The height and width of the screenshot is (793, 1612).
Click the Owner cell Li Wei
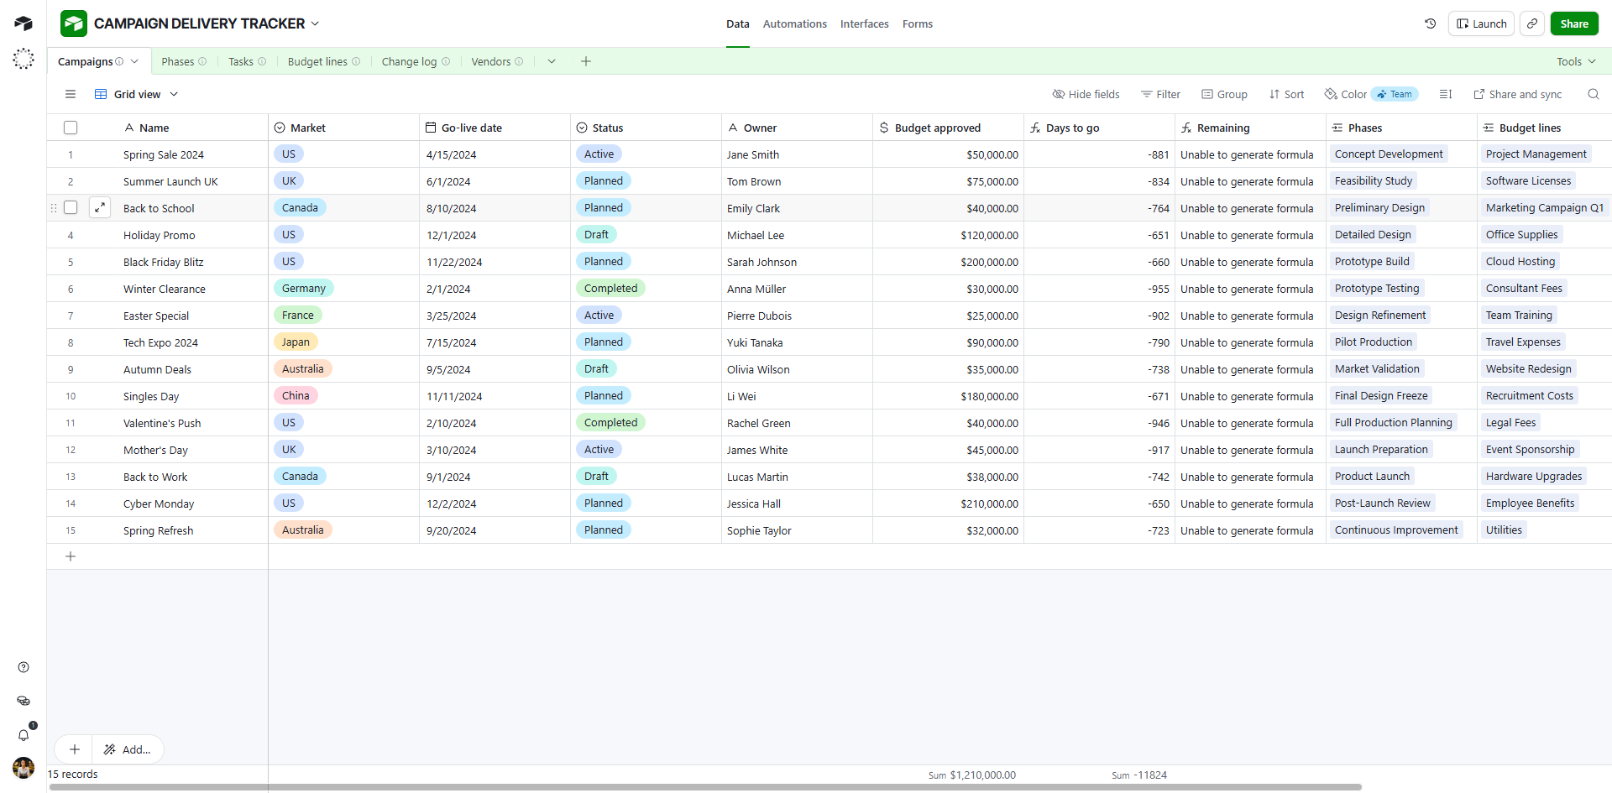797,396
